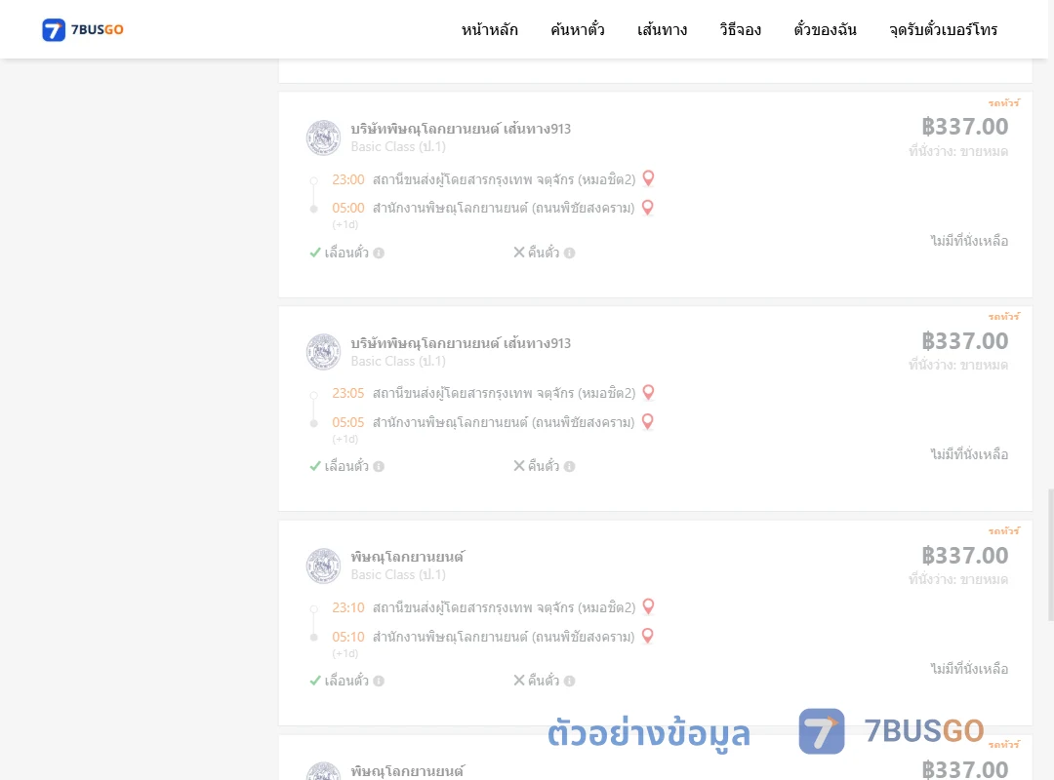This screenshot has width=1054, height=780.
Task: Click the page vertical scrollbar thumb
Action: point(1050,554)
